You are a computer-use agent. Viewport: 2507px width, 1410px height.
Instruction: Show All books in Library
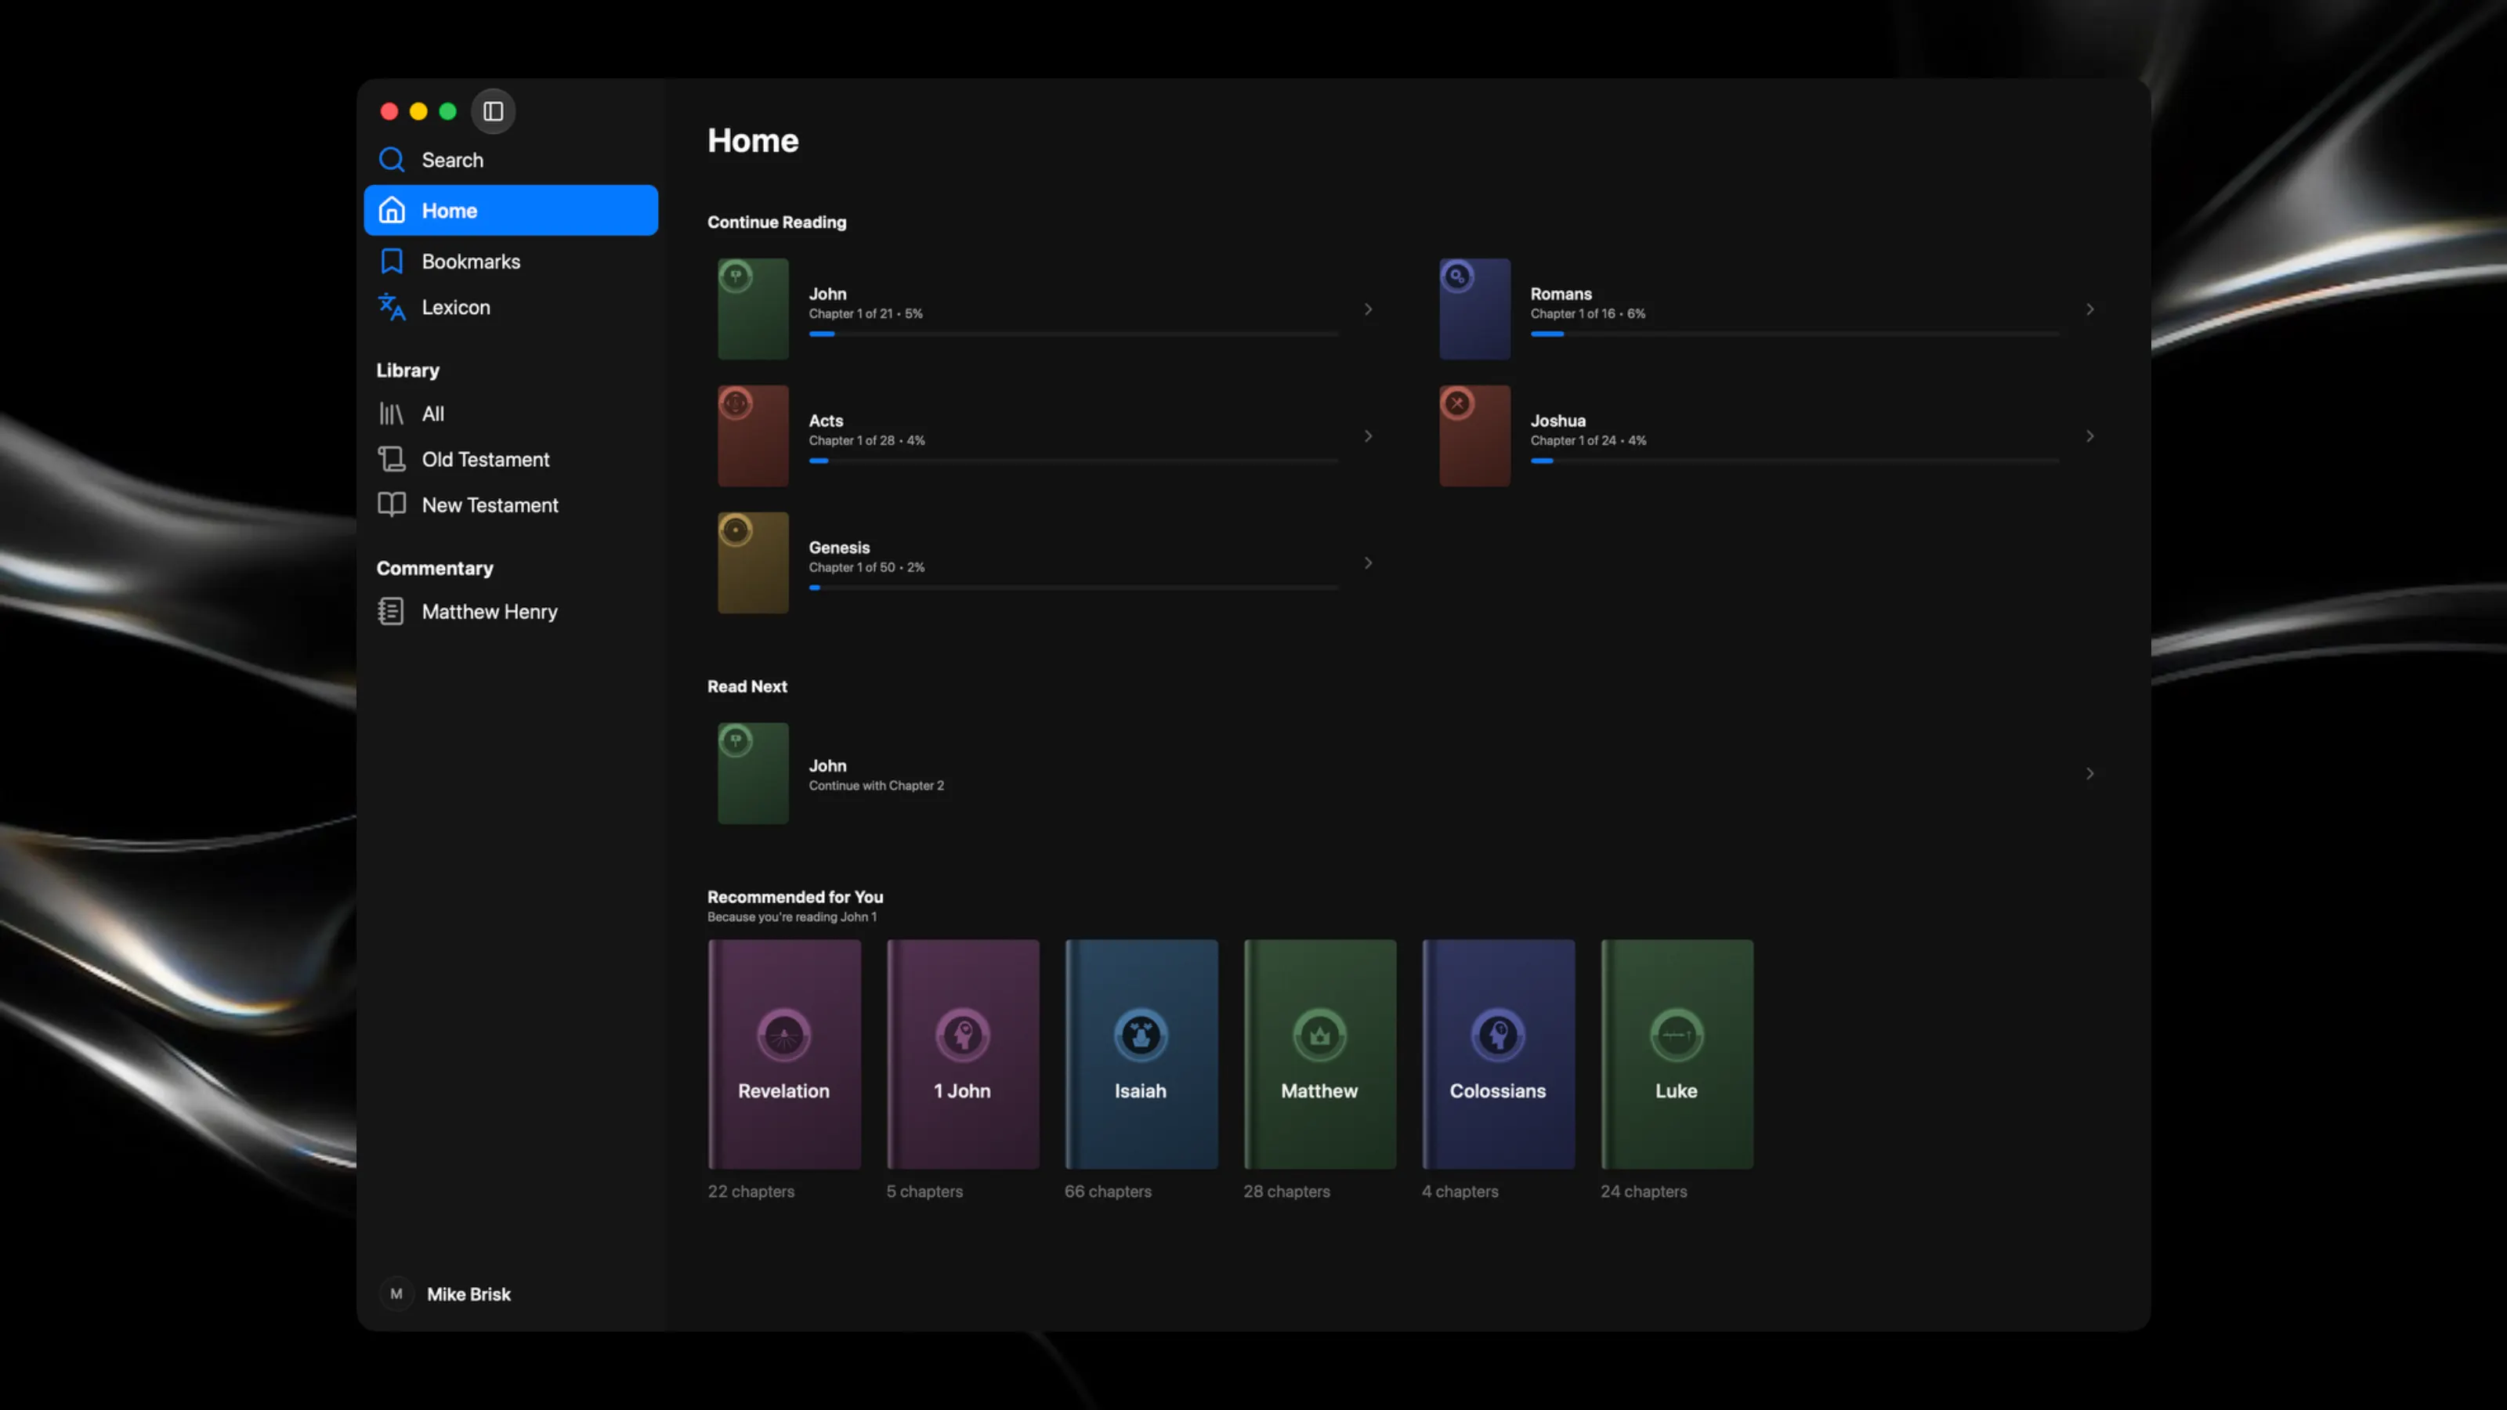511,414
